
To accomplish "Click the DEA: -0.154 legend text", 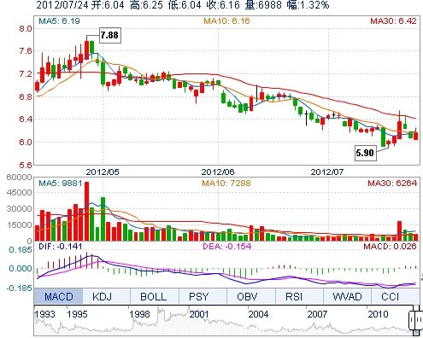I will [x=226, y=246].
